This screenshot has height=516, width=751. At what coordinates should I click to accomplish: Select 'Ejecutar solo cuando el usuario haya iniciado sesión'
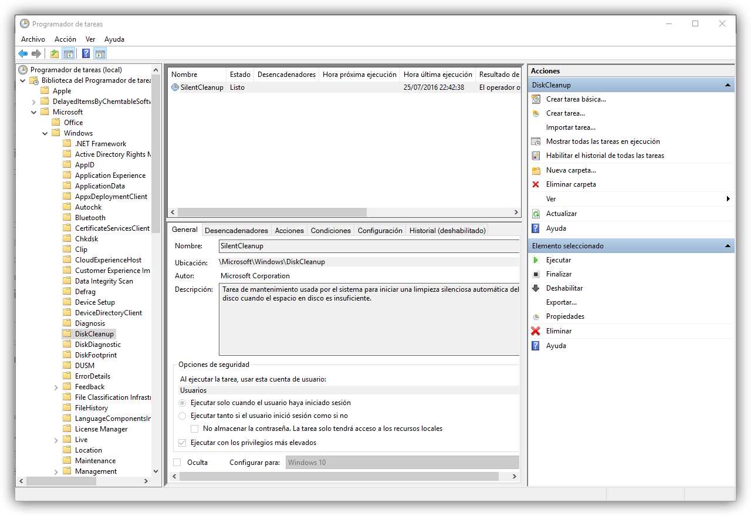[x=182, y=403]
